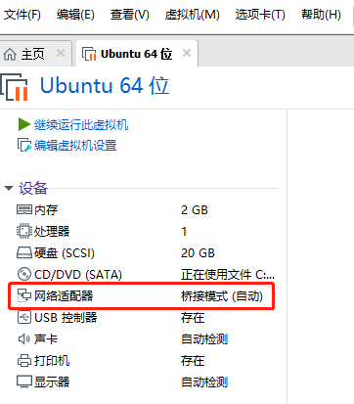The height and width of the screenshot is (404, 354).
Task: Click 正在使用文件 C:... value
Action: click(228, 275)
